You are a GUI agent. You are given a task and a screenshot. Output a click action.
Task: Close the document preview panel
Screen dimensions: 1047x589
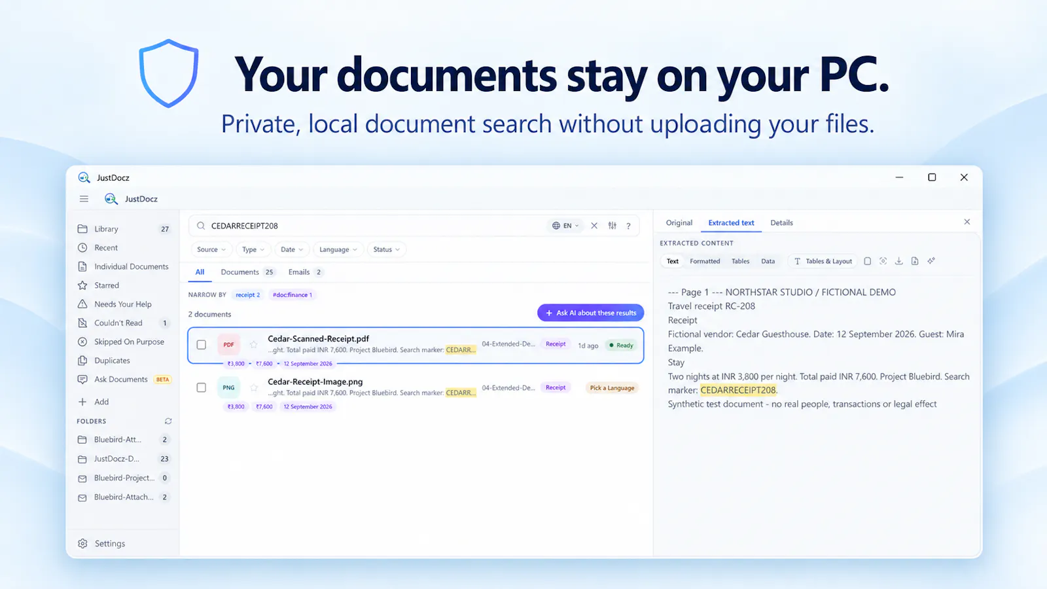(x=967, y=222)
